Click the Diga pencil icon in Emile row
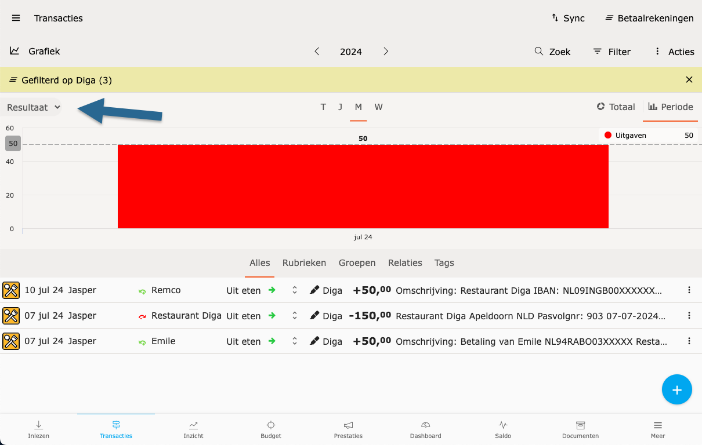 pyautogui.click(x=314, y=341)
